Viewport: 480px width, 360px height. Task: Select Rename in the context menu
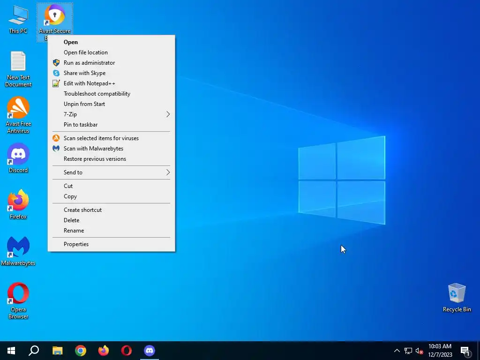(x=112, y=231)
